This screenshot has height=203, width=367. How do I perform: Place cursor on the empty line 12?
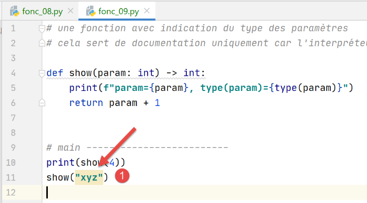point(151,192)
